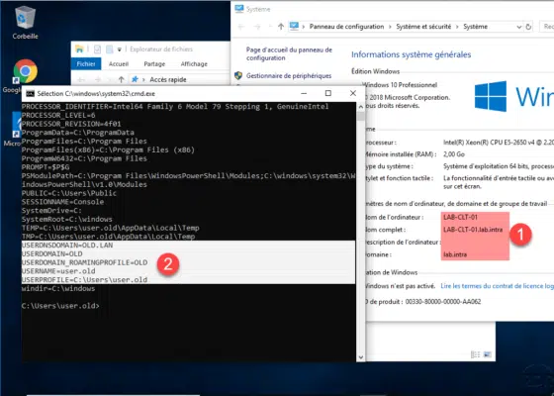Viewport: 554px width, 396px height.
Task: Open the Explorer quick access toolbar dropdown arrow
Action: coord(120,49)
